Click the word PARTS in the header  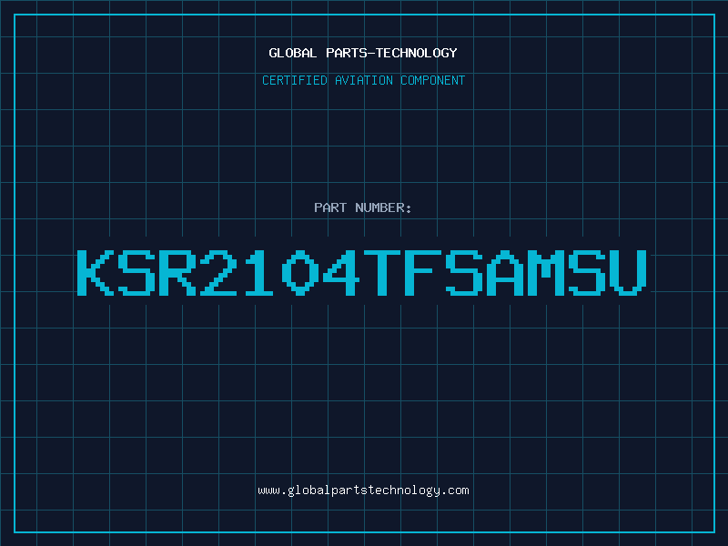click(x=347, y=53)
